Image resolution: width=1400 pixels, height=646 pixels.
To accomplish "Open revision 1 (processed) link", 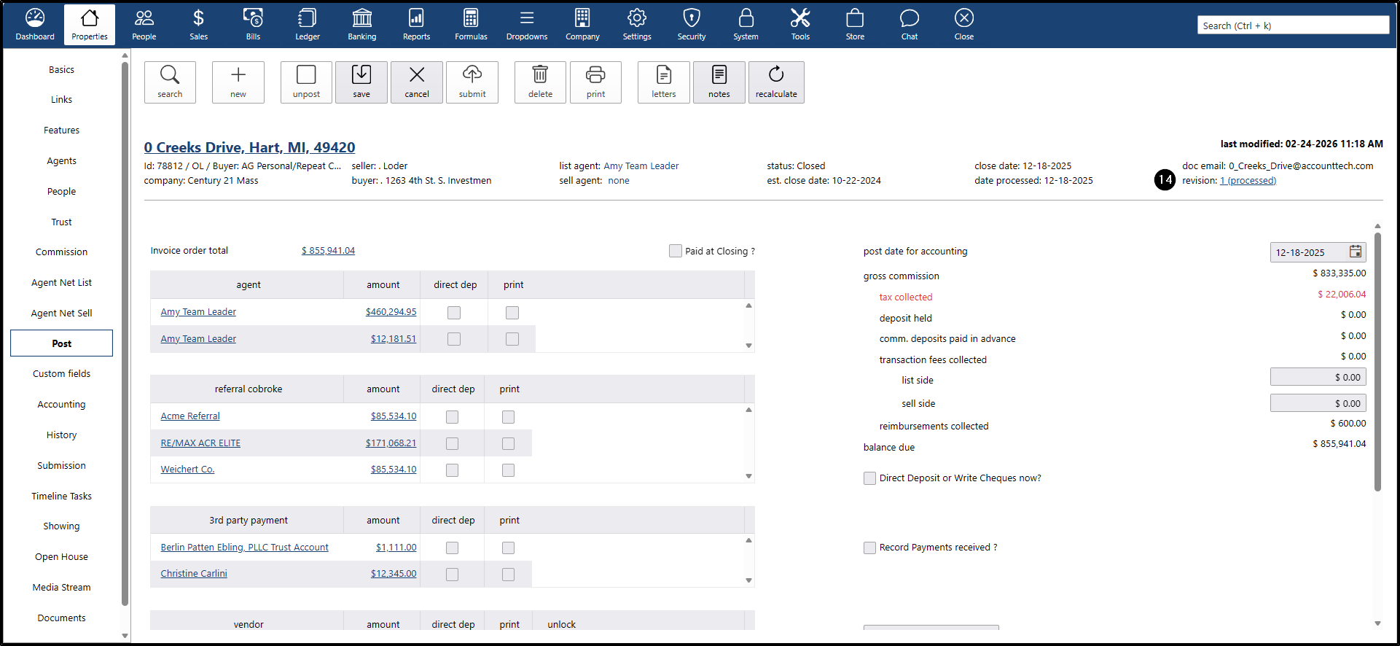I will 1248,181.
